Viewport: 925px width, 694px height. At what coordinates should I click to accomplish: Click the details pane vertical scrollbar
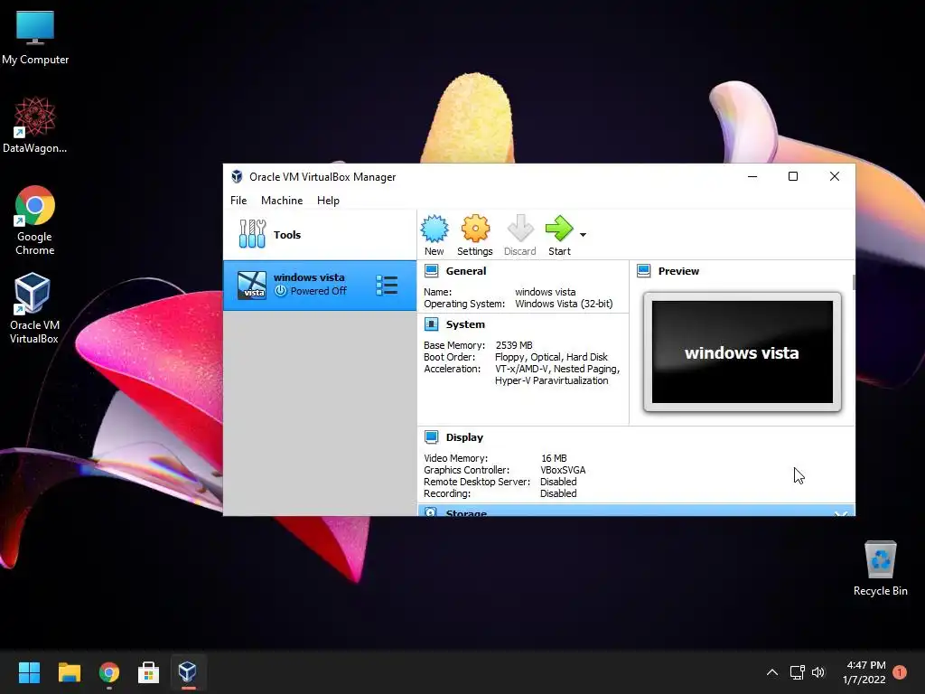(x=854, y=282)
